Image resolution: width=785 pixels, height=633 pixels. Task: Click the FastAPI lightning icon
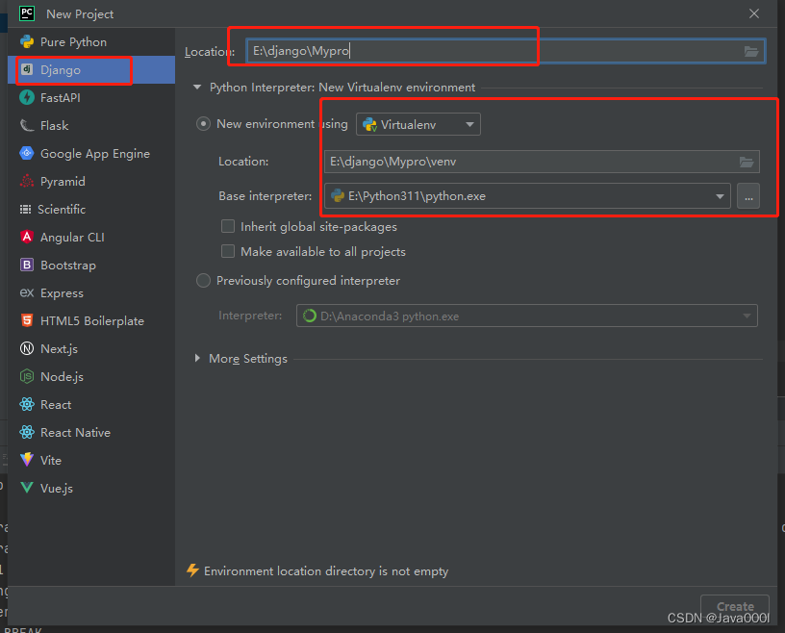pyautogui.click(x=27, y=98)
